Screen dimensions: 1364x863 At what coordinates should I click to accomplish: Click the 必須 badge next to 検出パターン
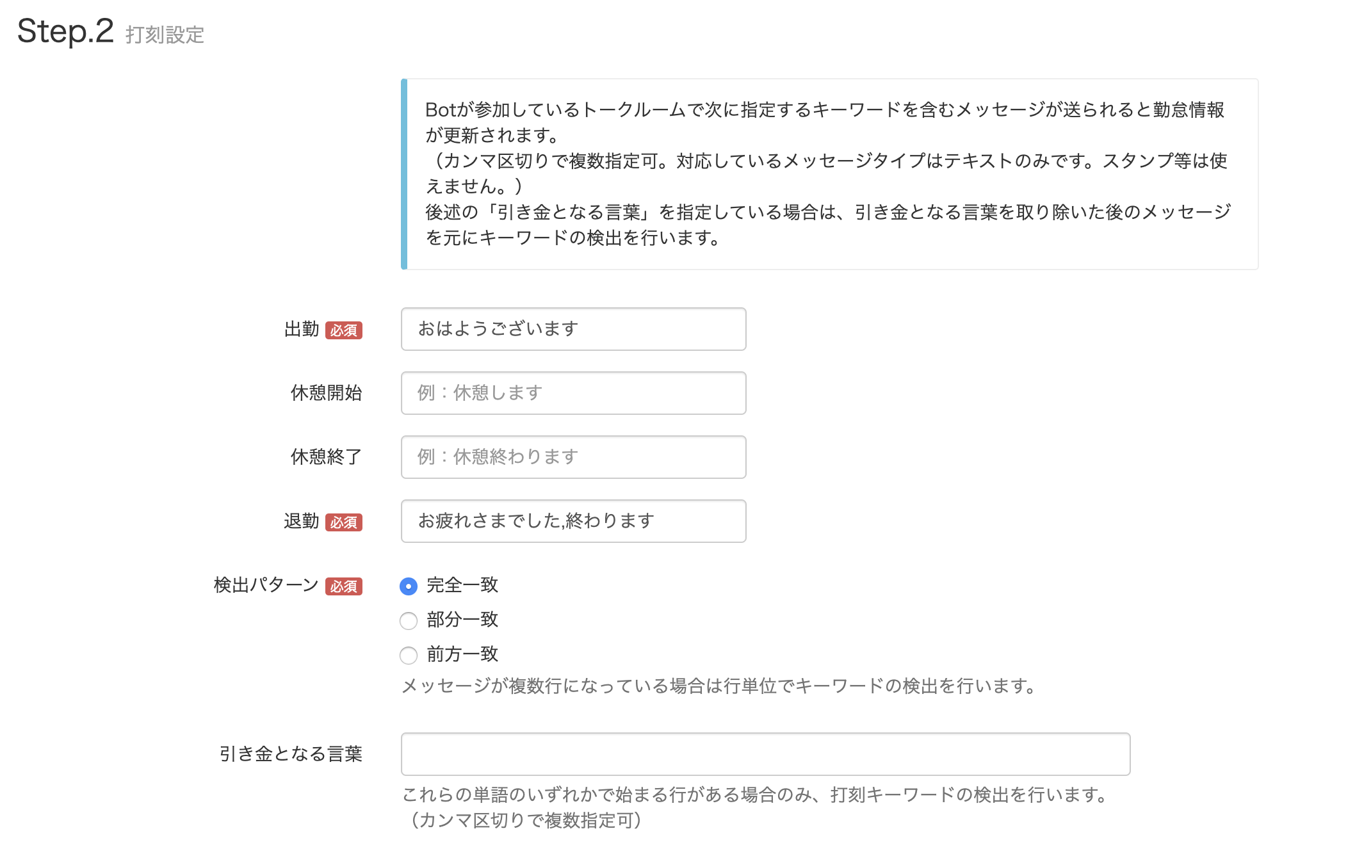click(344, 586)
